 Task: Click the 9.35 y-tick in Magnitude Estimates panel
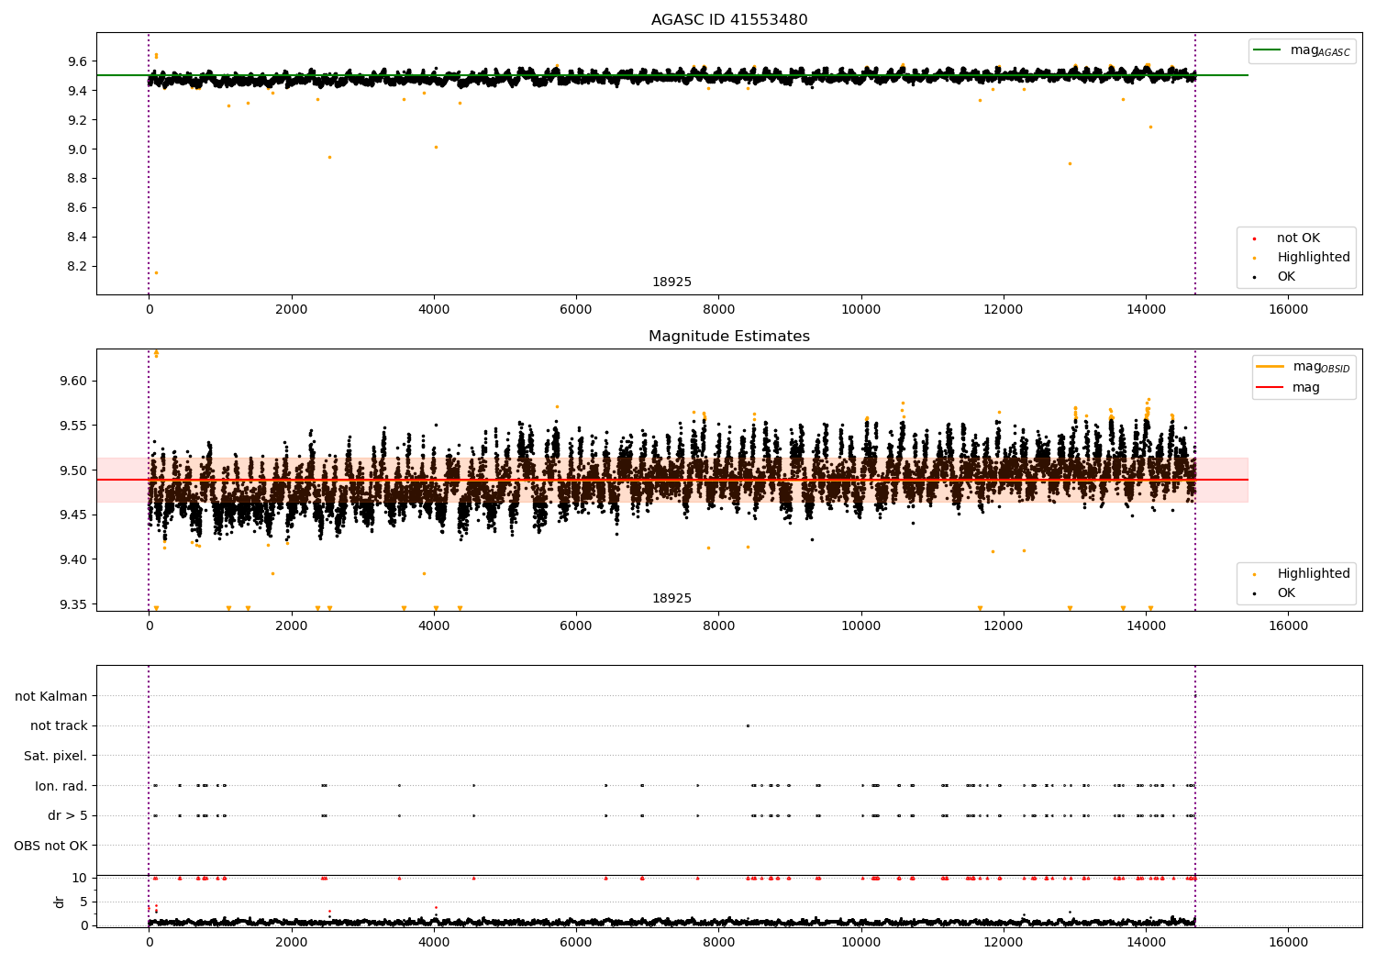point(73,604)
